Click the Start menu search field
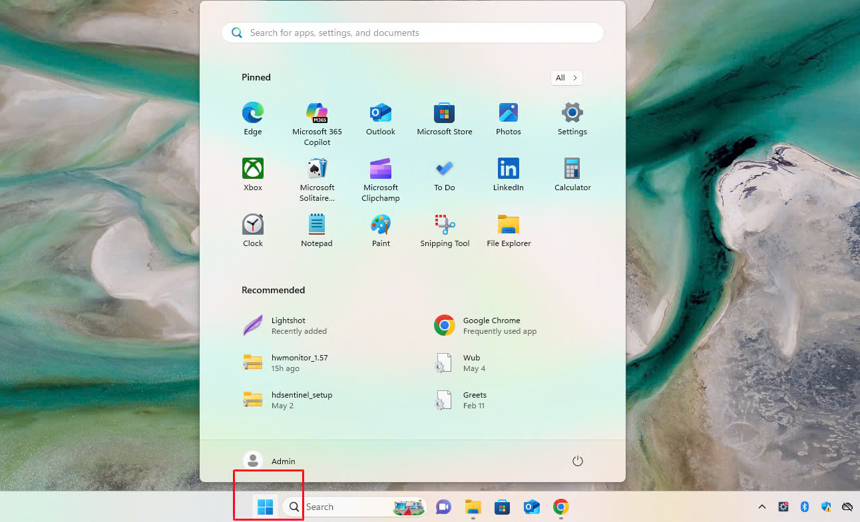 click(x=413, y=33)
